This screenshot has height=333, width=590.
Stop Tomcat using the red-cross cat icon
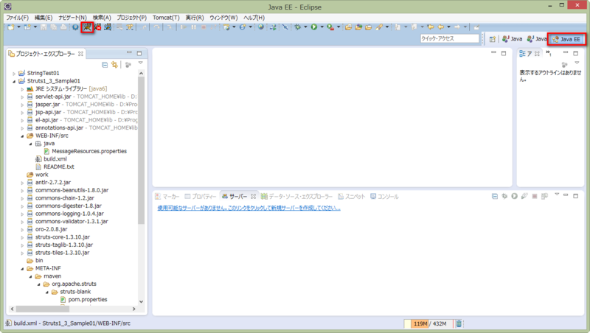tap(98, 27)
